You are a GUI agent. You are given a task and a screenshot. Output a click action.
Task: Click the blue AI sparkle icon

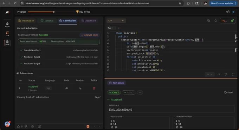(x=233, y=12)
